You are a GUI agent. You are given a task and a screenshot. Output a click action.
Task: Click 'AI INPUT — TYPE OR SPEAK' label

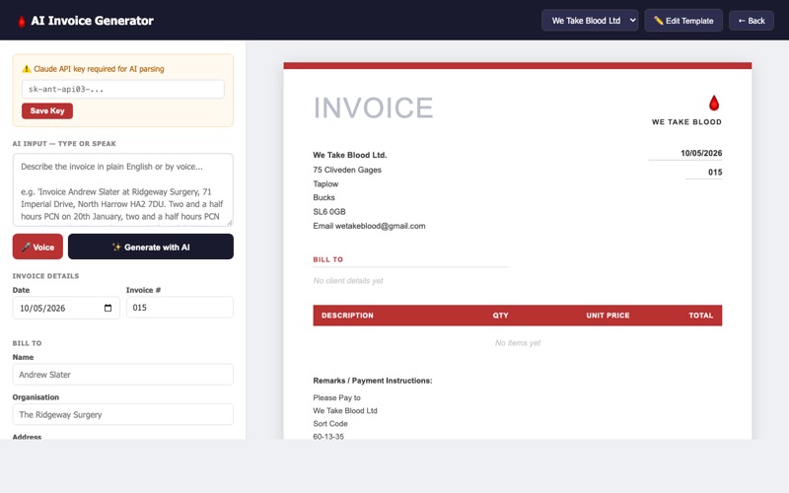coord(64,143)
